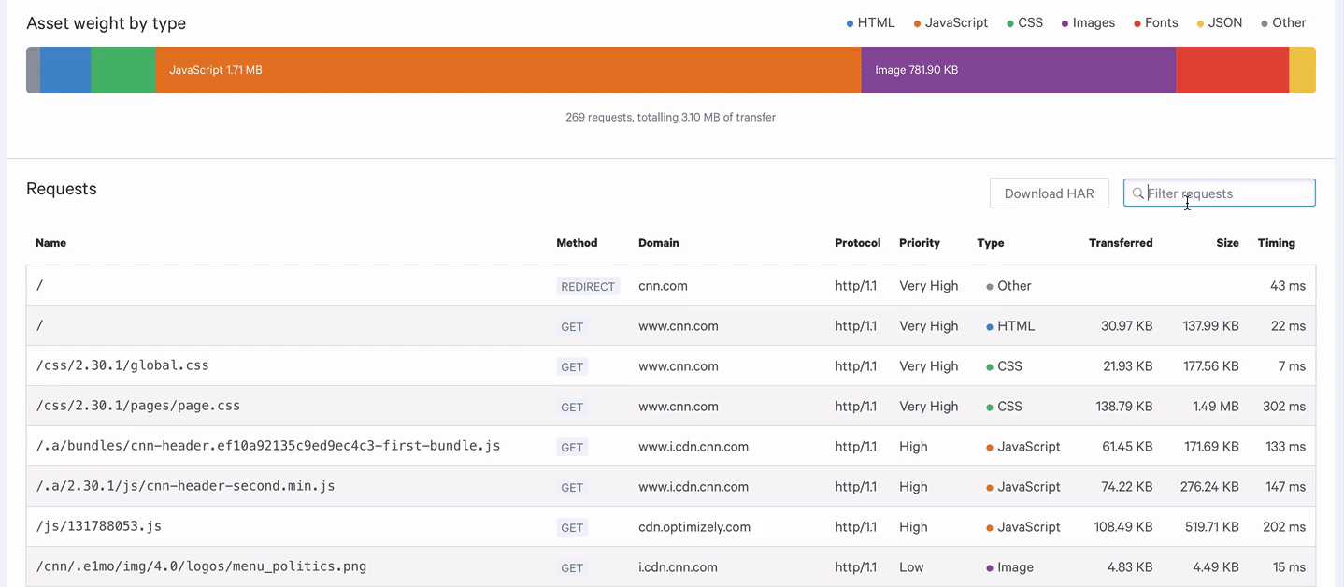Click the green CSS bar segment
This screenshot has width=1344, height=587.
click(x=122, y=70)
